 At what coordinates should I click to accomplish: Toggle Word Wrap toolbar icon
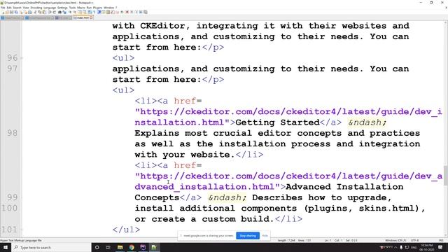click(90, 12)
